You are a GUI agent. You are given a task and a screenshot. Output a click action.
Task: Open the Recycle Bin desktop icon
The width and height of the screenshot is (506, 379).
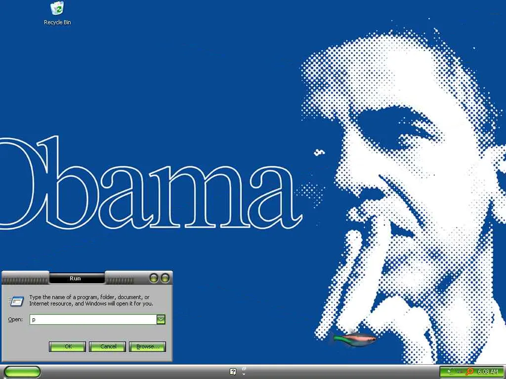click(x=57, y=13)
